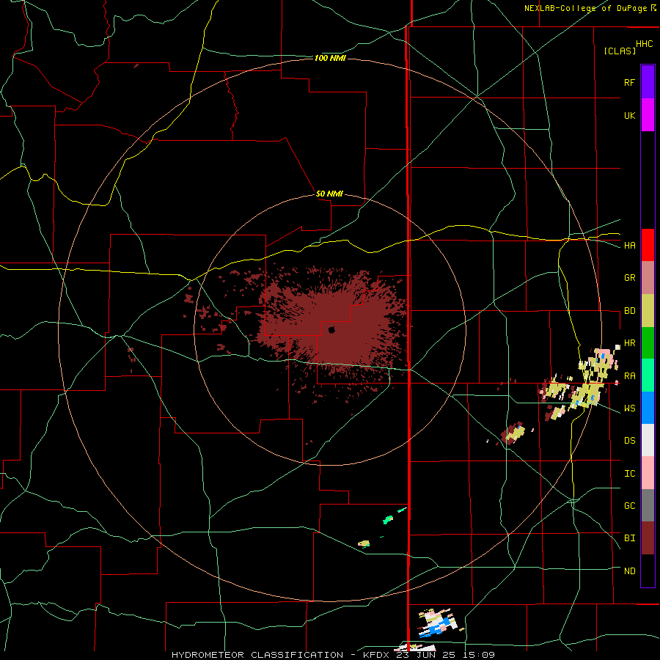The height and width of the screenshot is (660, 660).
Task: Click the "100 NMI" range ring label
Action: point(330,58)
